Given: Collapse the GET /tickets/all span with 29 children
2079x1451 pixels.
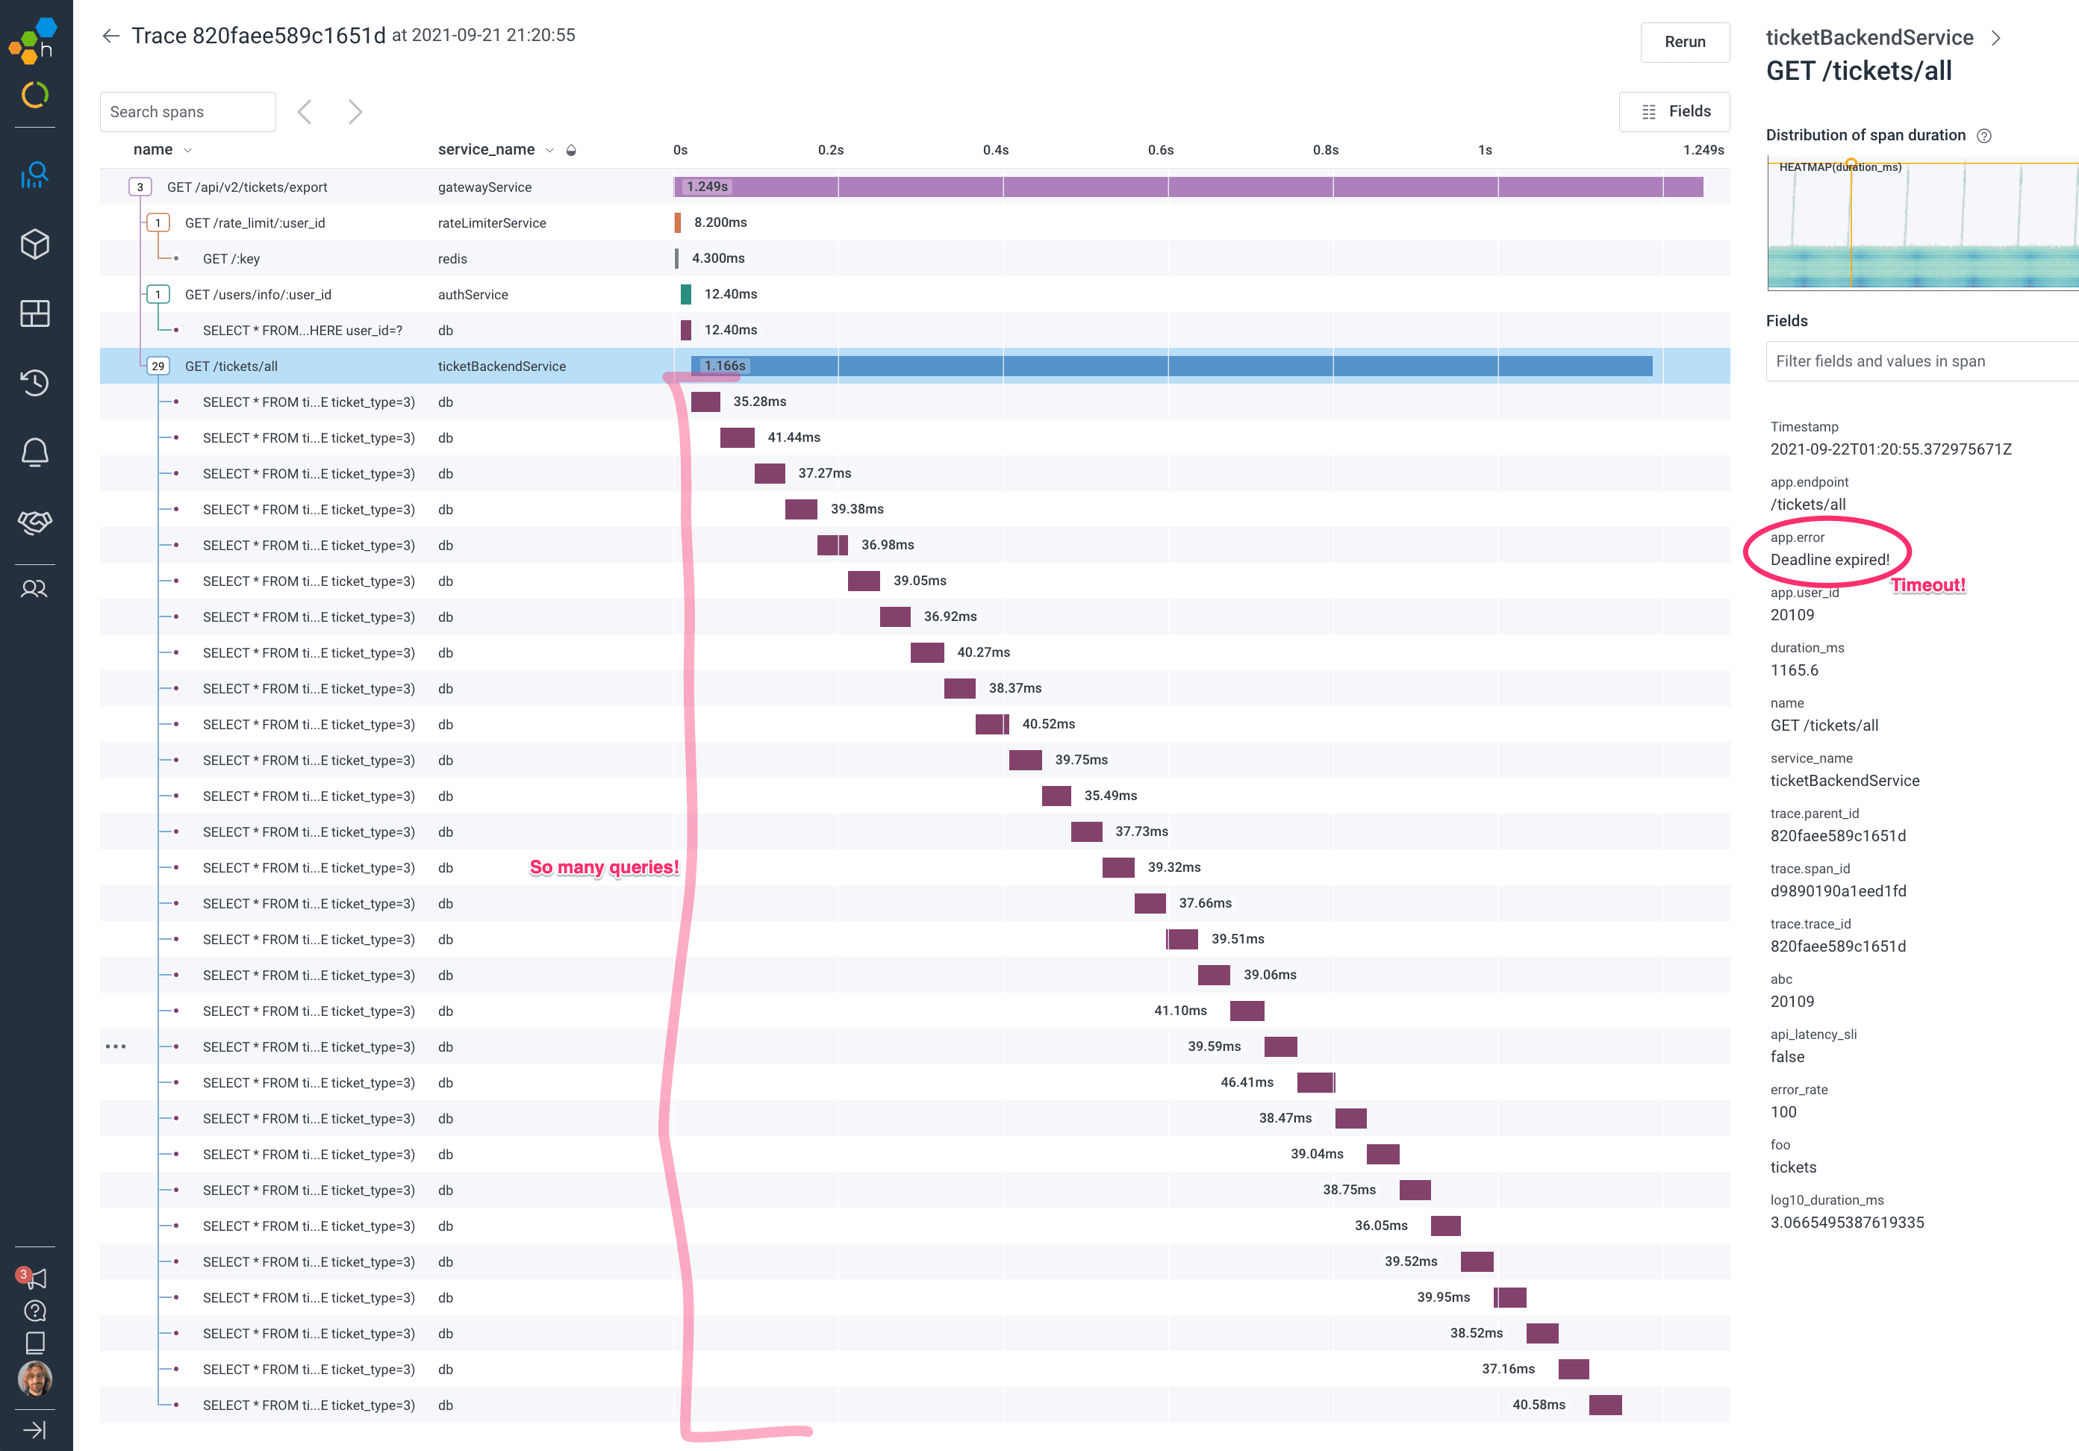Looking at the screenshot, I should pos(158,366).
